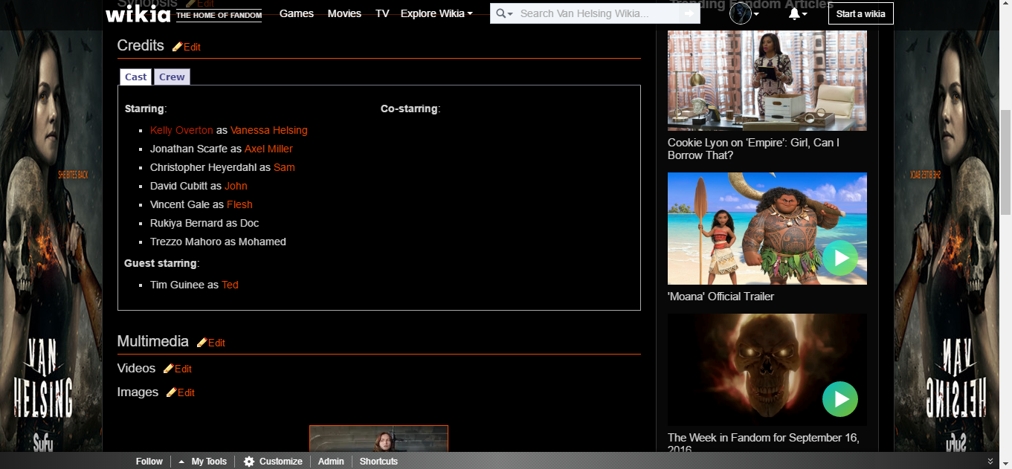Click the right mirrored Van Helsing poster
The width and height of the screenshot is (1012, 469).
(946, 242)
